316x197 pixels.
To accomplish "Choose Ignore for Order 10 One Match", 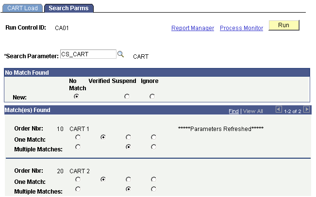I will 153,138.
